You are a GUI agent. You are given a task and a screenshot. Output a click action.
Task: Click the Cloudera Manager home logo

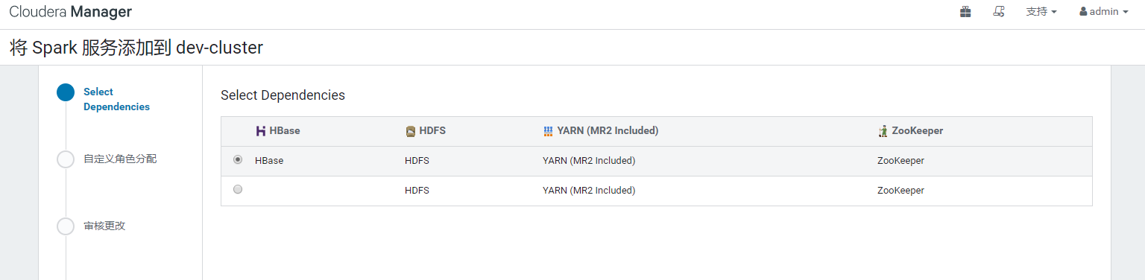coord(71,12)
